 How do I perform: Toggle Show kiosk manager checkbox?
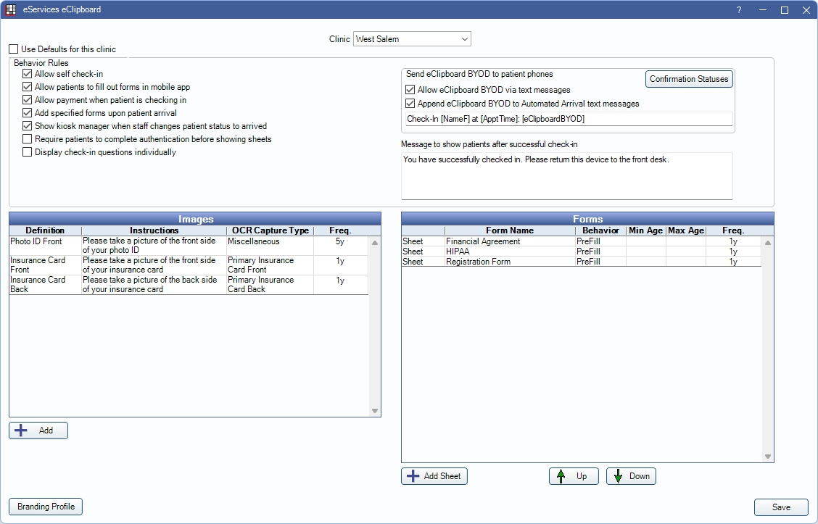point(27,126)
